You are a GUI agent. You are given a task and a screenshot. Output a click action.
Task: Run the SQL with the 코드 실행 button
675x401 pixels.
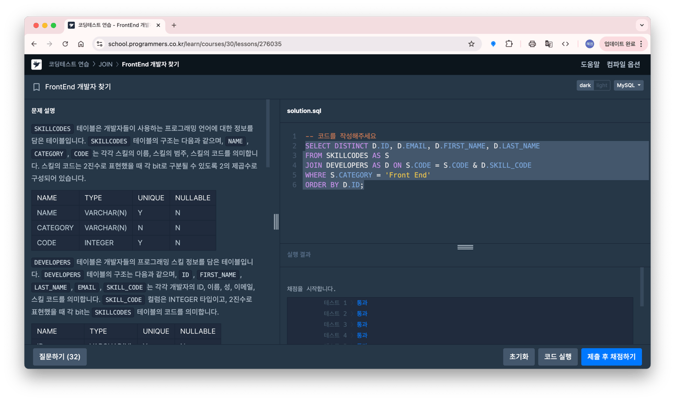(557, 357)
